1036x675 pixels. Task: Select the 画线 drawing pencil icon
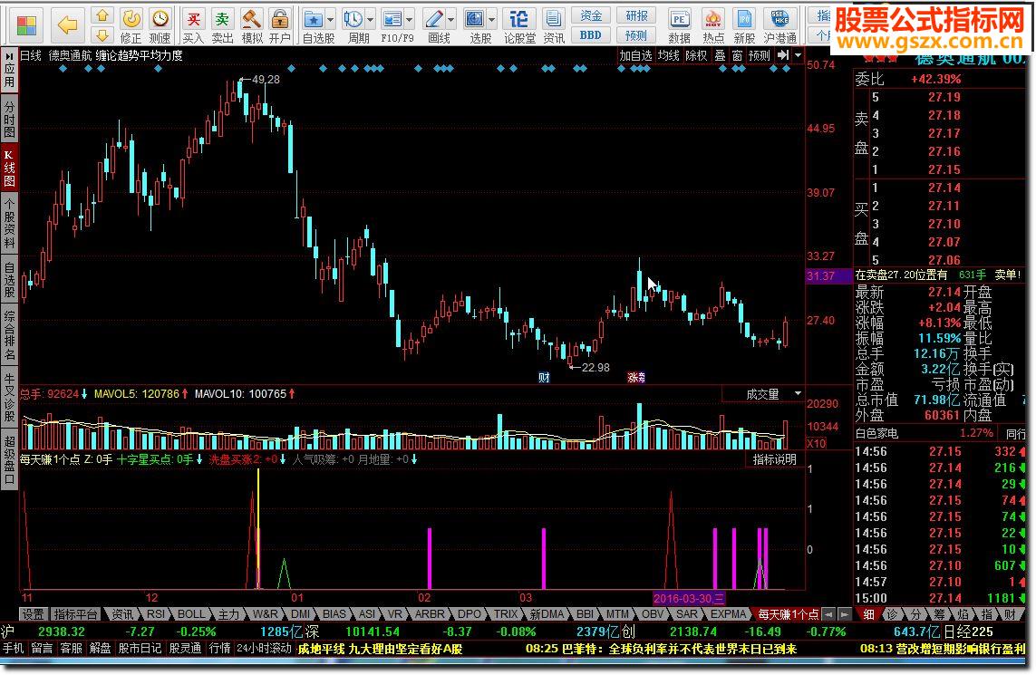(434, 25)
